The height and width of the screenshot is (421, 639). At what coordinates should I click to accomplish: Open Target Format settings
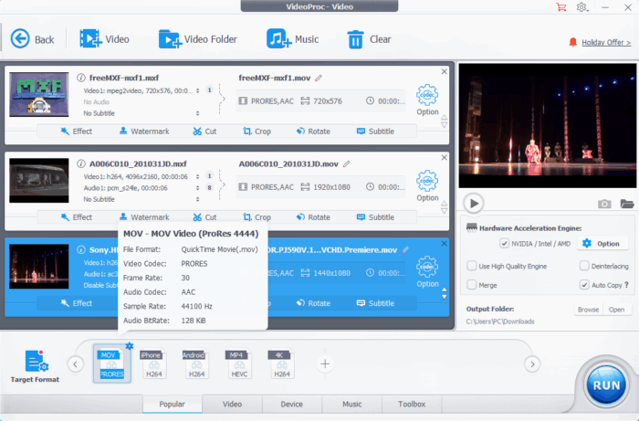35,366
